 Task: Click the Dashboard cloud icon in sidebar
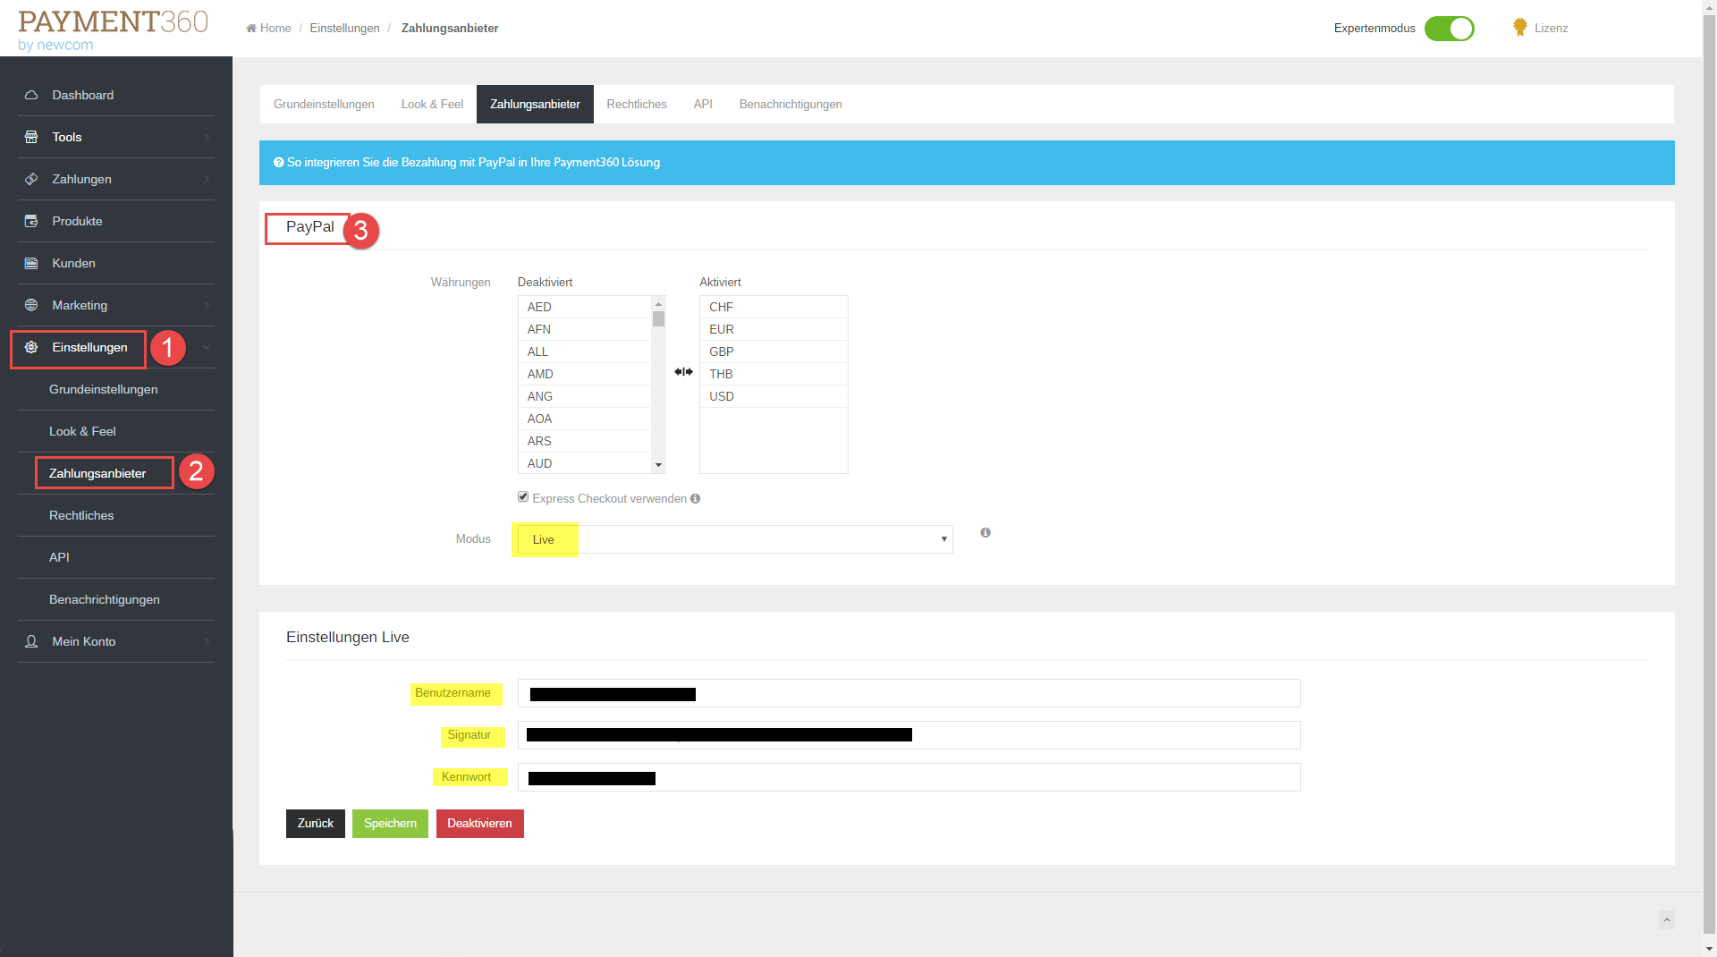(x=31, y=95)
